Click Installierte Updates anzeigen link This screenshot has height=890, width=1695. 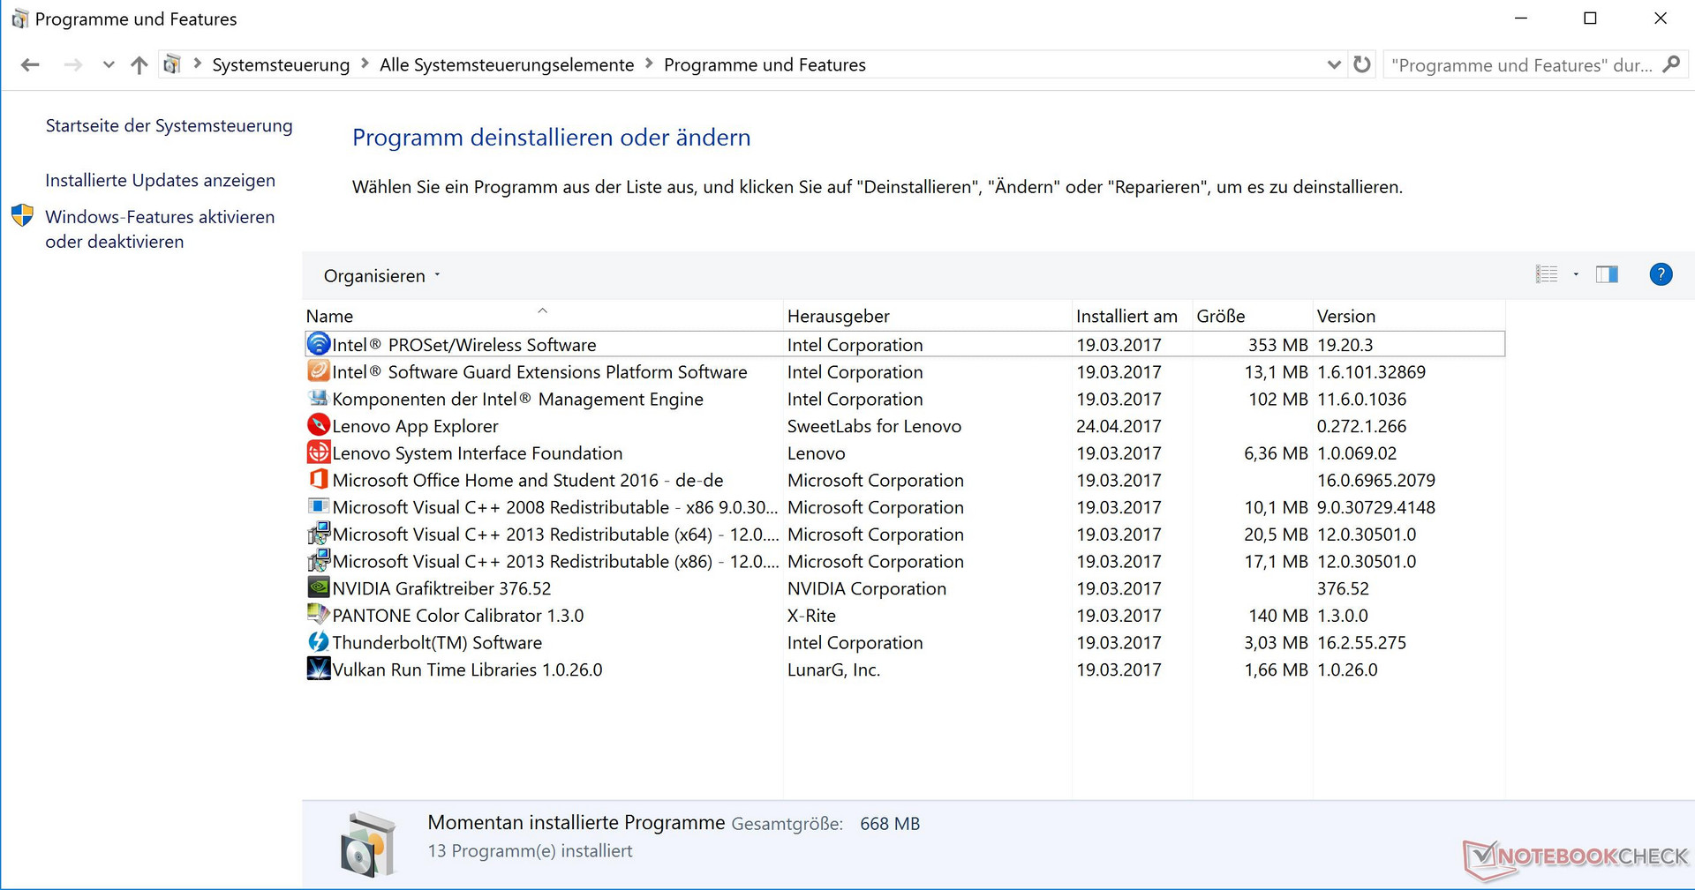pyautogui.click(x=160, y=181)
